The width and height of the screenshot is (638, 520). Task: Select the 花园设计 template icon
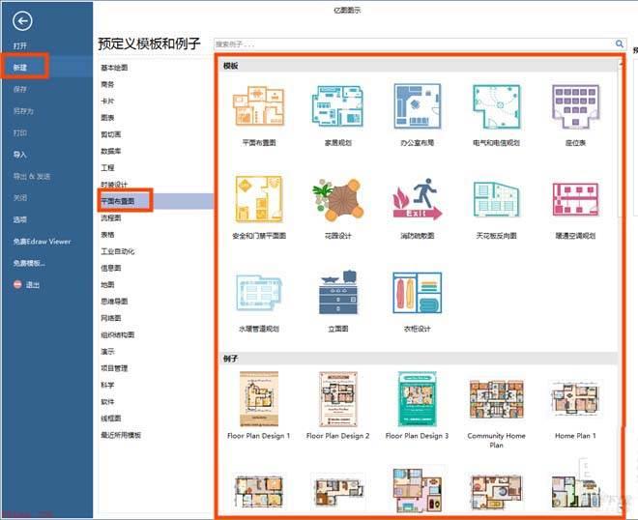point(337,199)
